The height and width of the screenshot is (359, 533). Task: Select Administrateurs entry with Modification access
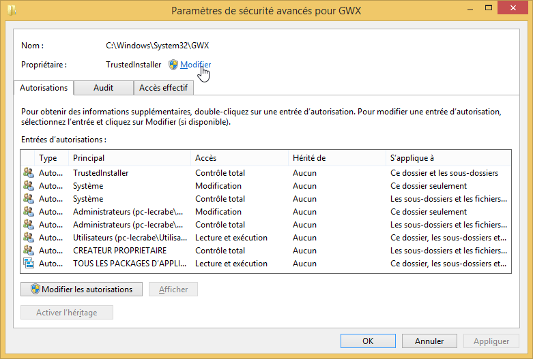tap(266, 212)
